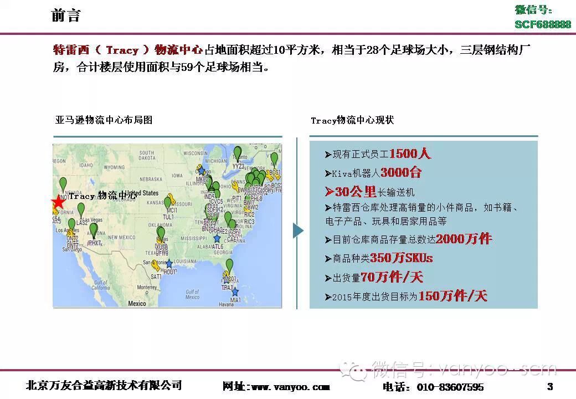Screen dimensions: 576x399
Task: Click the NEW MEXICO map label
Action: coord(122,237)
